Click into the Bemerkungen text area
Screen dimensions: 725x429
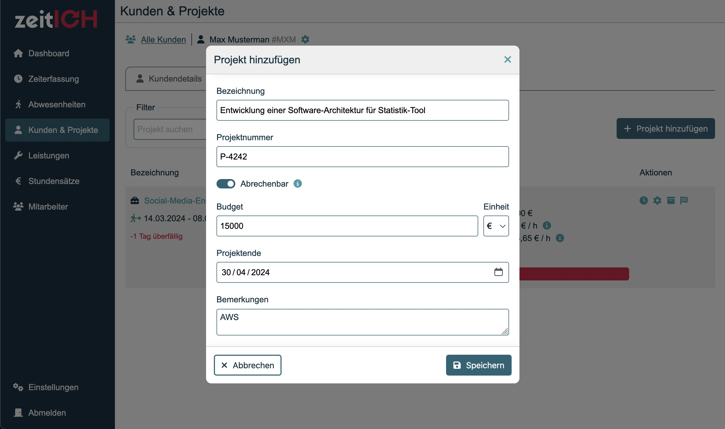coord(363,322)
